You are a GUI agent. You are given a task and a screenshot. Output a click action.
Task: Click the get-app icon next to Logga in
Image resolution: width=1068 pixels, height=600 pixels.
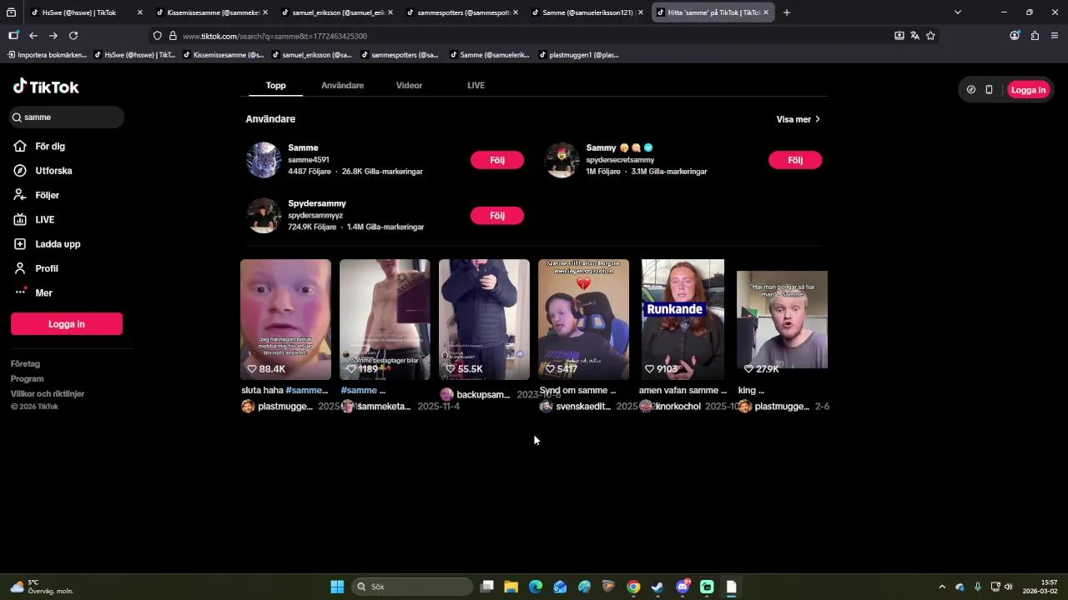point(971,90)
